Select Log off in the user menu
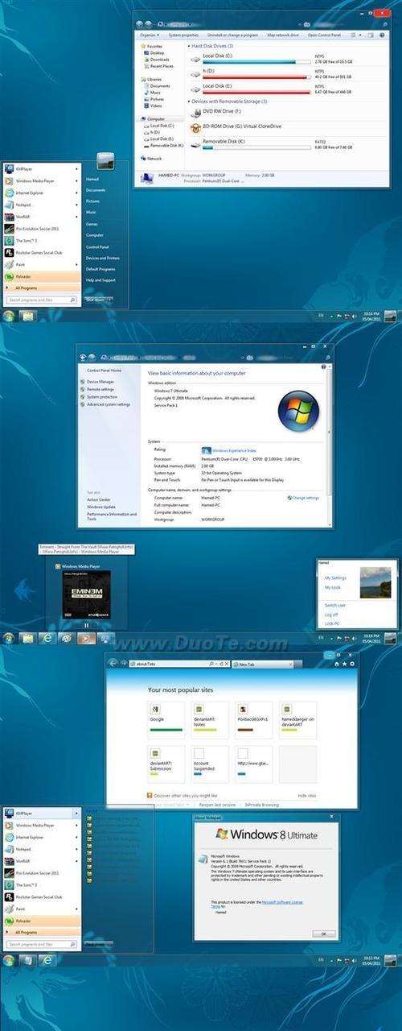 tap(331, 614)
